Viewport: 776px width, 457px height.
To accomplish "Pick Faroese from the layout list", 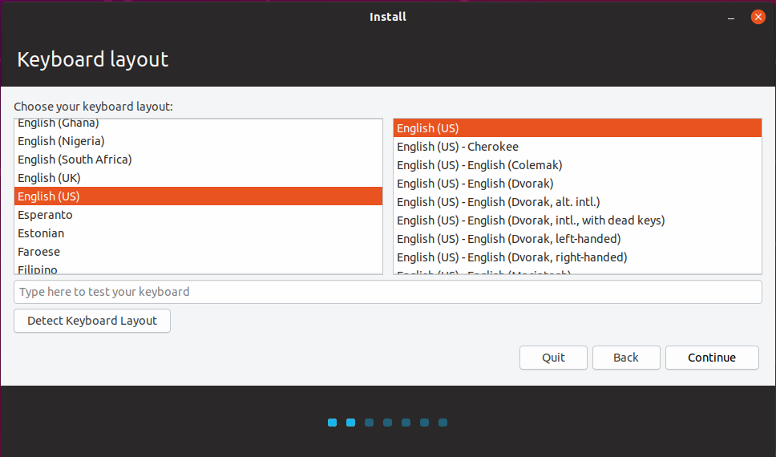I will (38, 252).
